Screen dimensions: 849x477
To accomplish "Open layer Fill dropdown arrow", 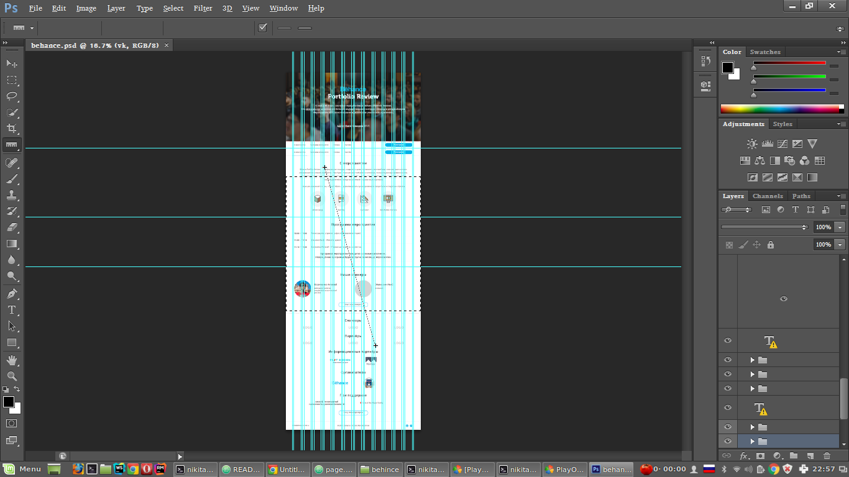I will click(840, 245).
